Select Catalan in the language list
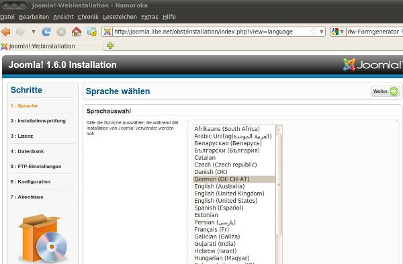 click(234, 158)
